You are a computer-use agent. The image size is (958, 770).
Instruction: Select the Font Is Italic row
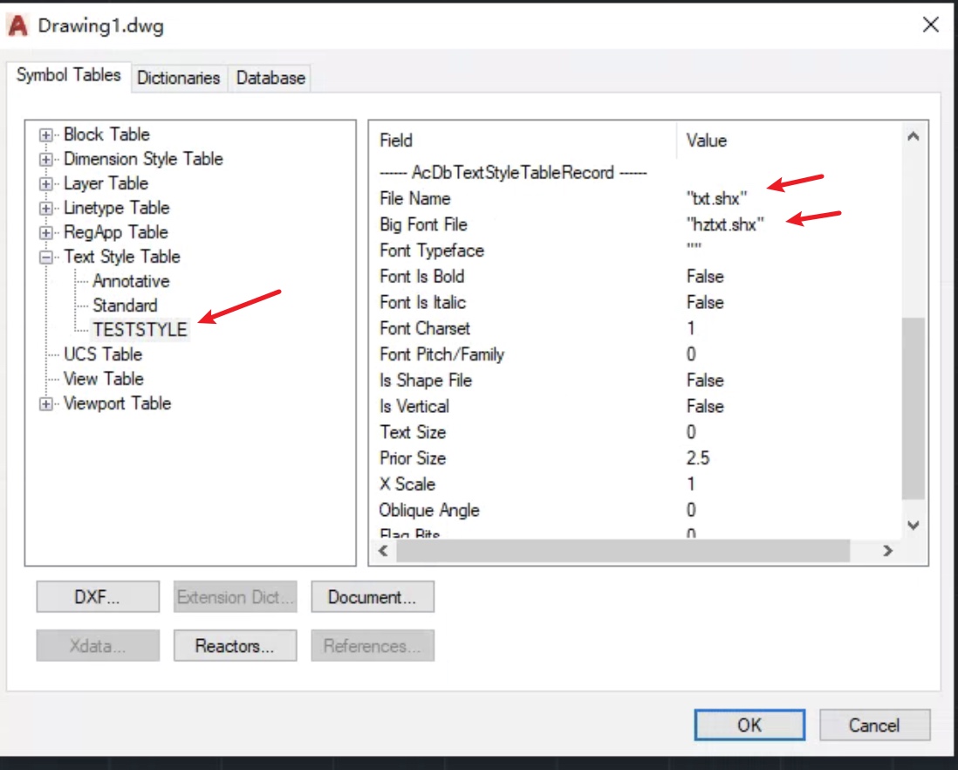coord(635,302)
